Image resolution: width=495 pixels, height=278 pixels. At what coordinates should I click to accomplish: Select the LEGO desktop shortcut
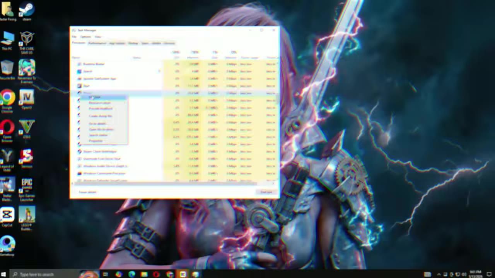point(27,218)
